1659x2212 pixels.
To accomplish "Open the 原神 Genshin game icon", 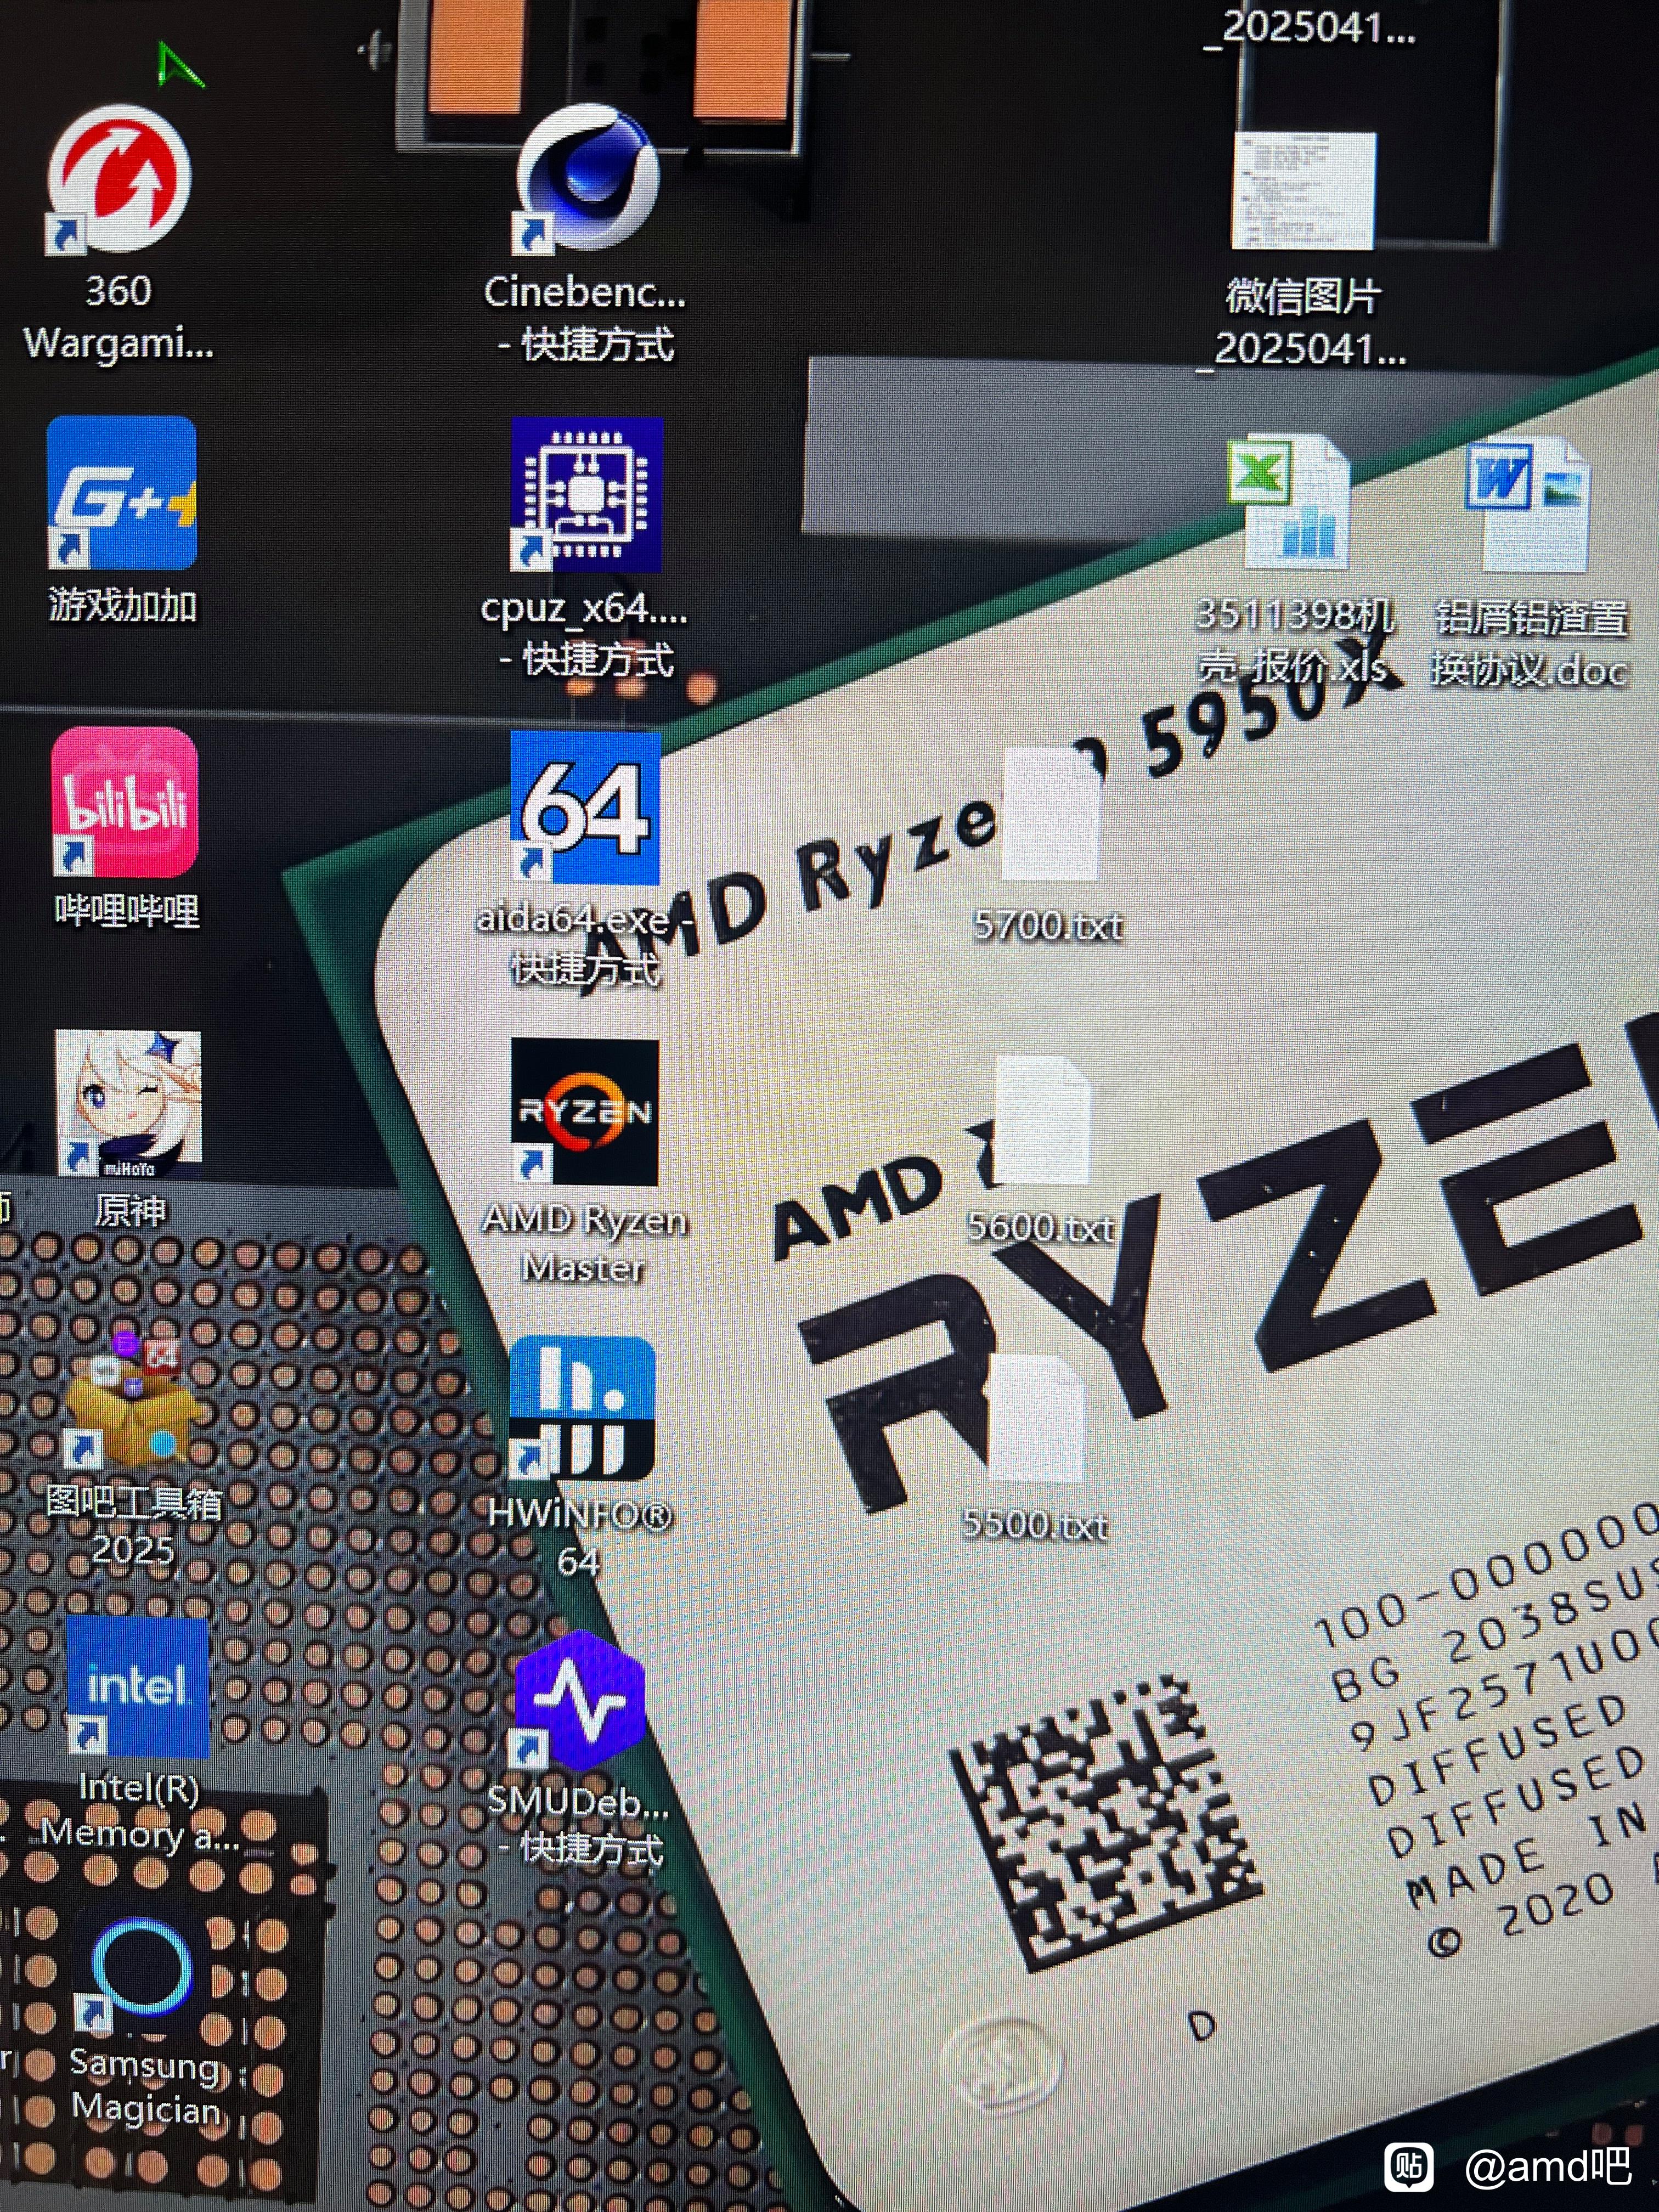I will click(128, 1104).
